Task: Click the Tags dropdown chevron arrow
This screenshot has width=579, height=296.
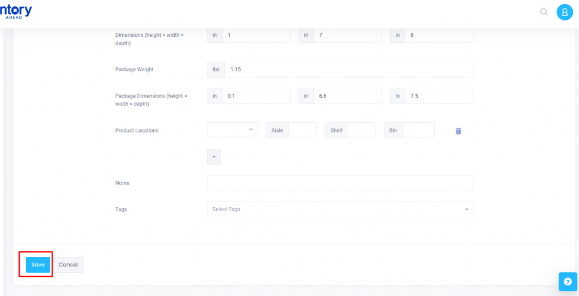Action: tap(466, 209)
